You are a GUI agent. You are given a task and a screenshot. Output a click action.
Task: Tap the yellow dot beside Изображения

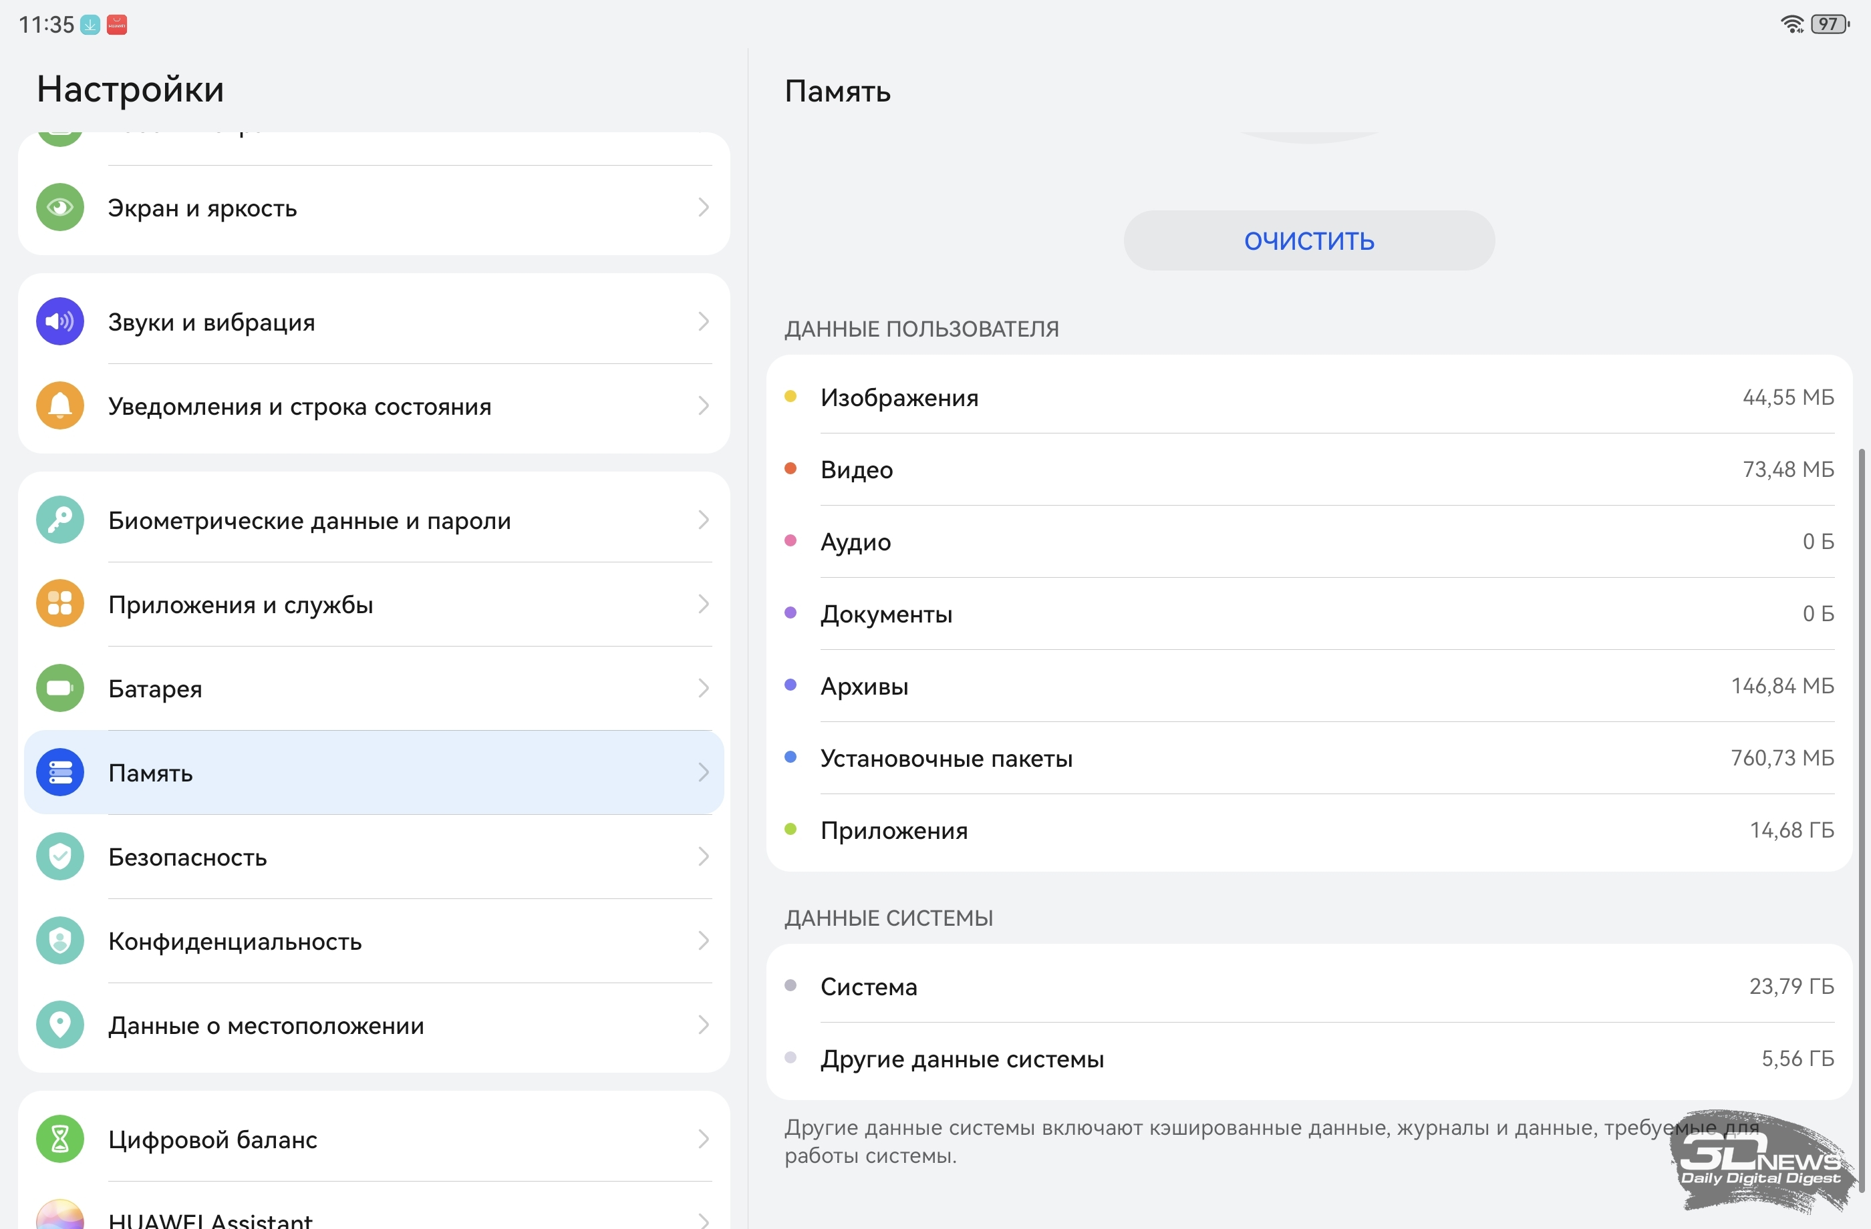(791, 397)
